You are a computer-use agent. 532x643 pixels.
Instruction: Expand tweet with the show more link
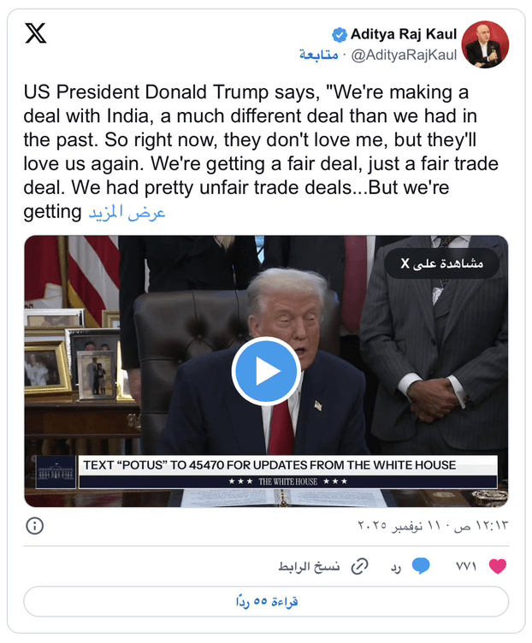(127, 212)
